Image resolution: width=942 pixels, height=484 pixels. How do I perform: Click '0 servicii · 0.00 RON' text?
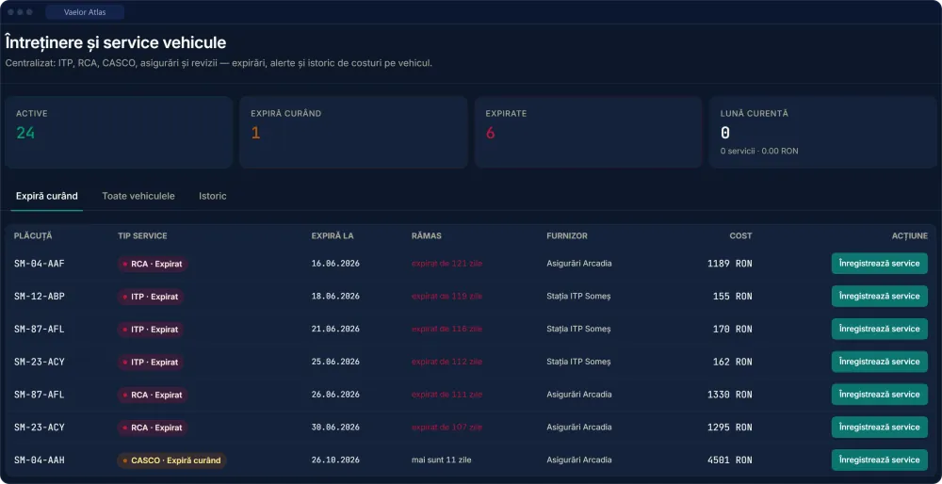point(759,152)
